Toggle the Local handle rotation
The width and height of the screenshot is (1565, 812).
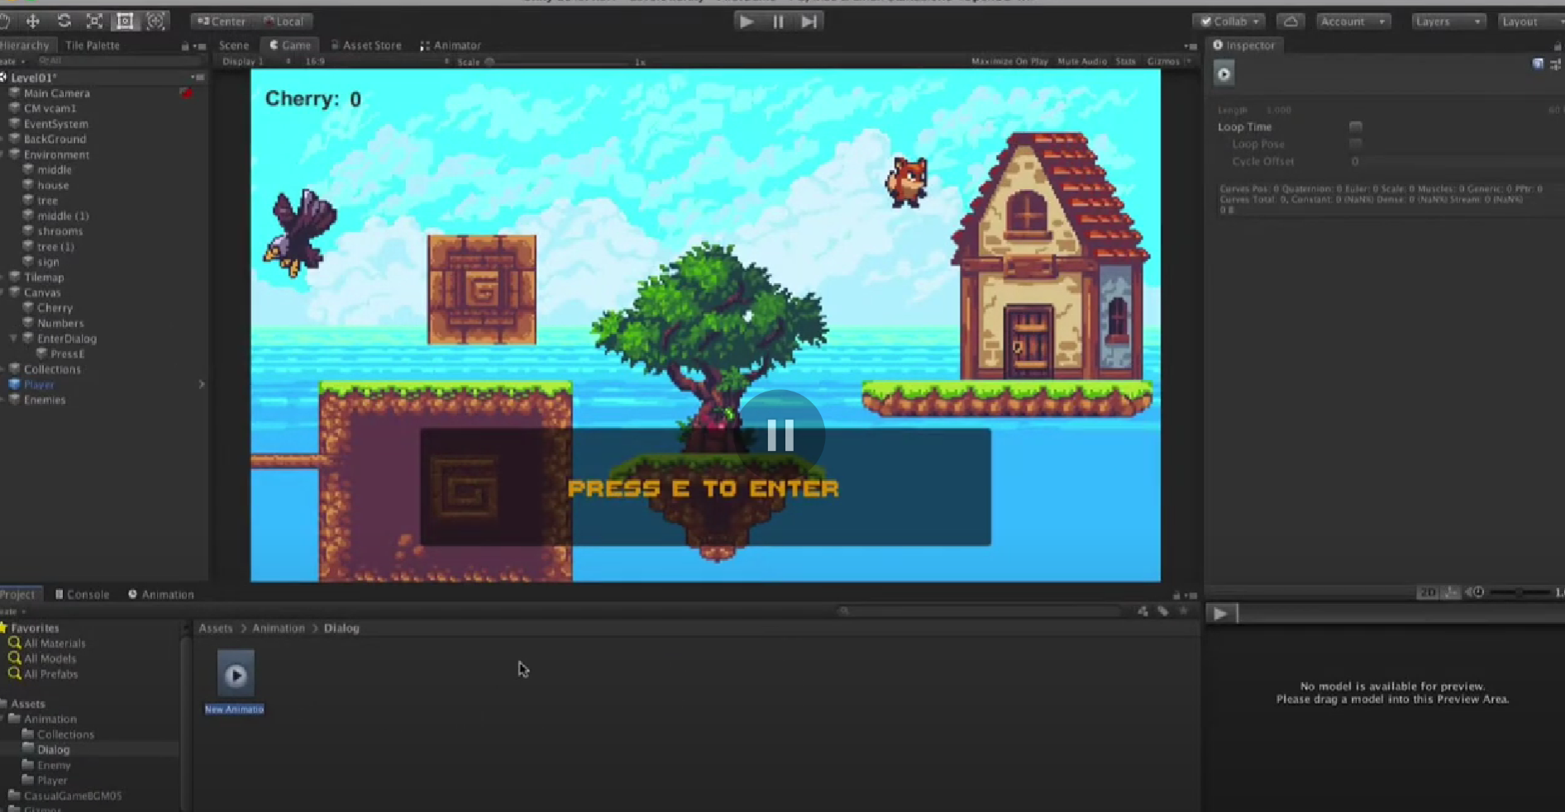284,21
